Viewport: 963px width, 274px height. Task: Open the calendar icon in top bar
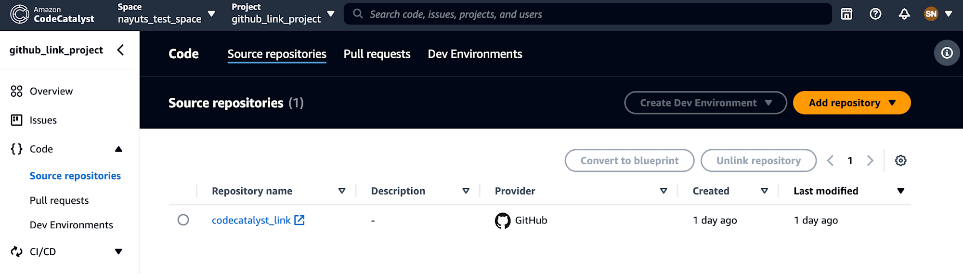[846, 14]
